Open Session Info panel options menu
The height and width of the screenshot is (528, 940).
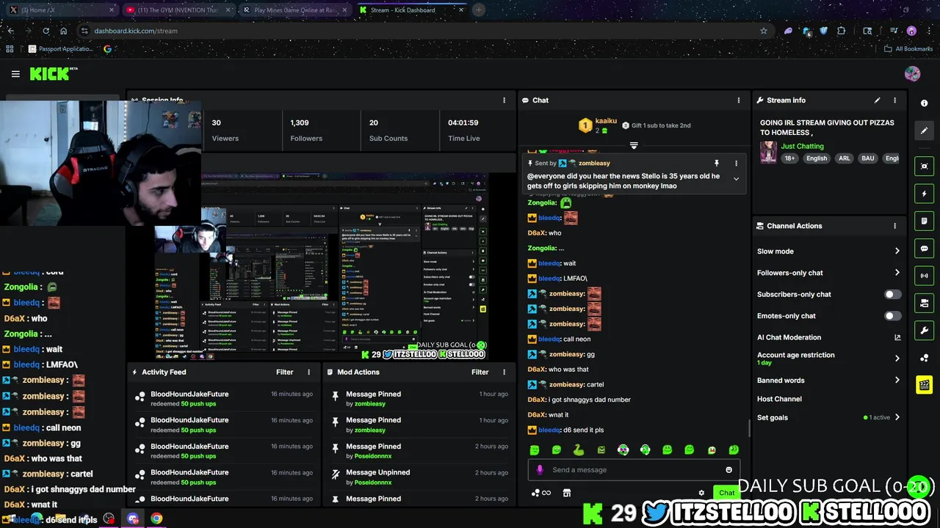click(x=504, y=100)
